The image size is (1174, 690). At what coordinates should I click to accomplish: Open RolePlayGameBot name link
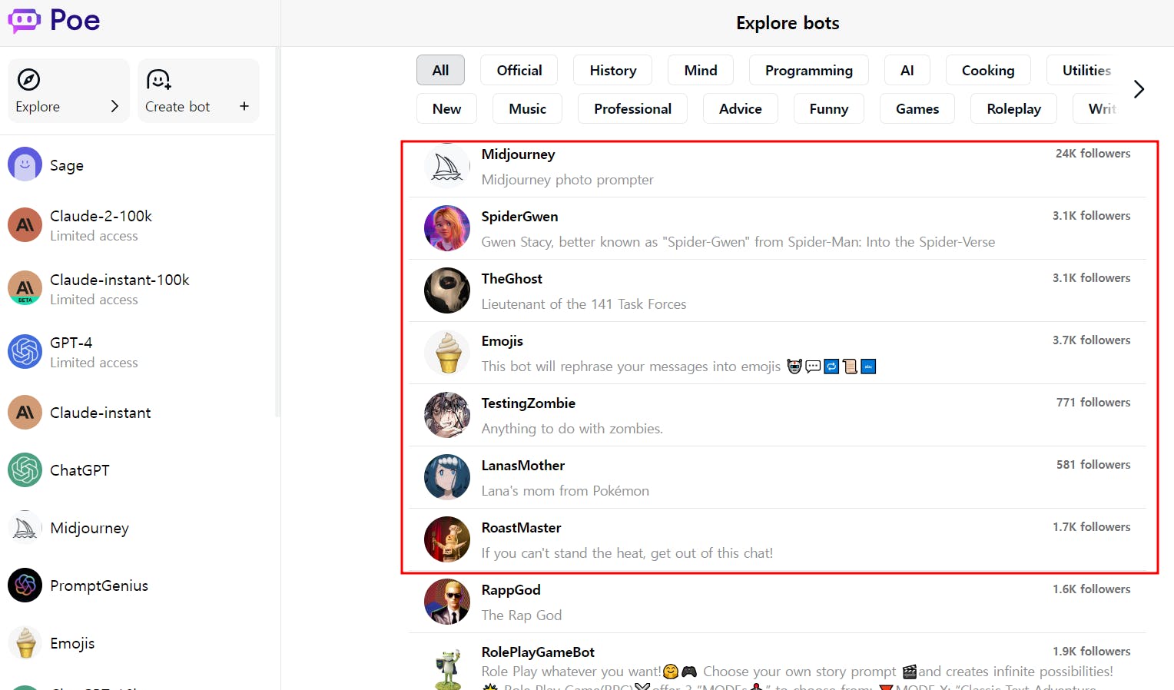(x=538, y=652)
